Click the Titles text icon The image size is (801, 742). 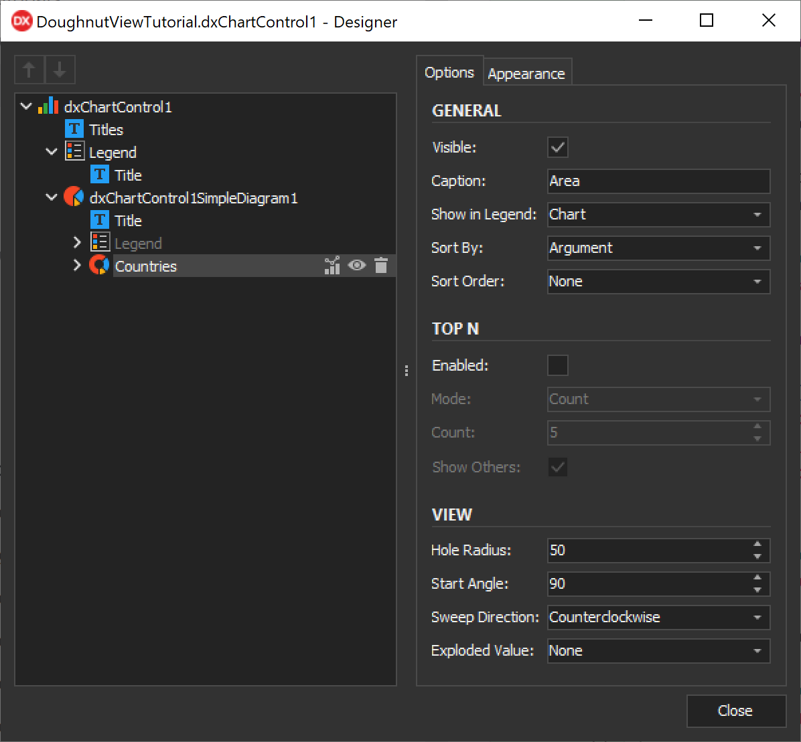tap(74, 129)
